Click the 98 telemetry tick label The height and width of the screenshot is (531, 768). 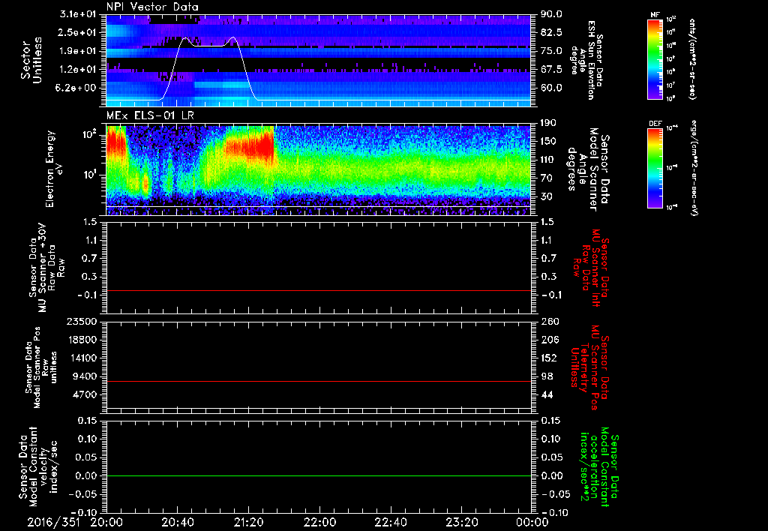pos(547,376)
